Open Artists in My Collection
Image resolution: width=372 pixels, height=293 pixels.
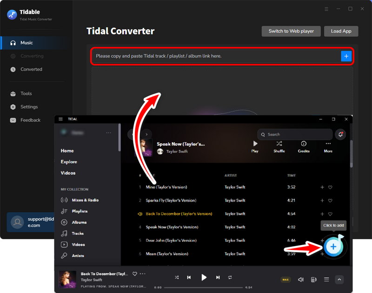click(73, 256)
